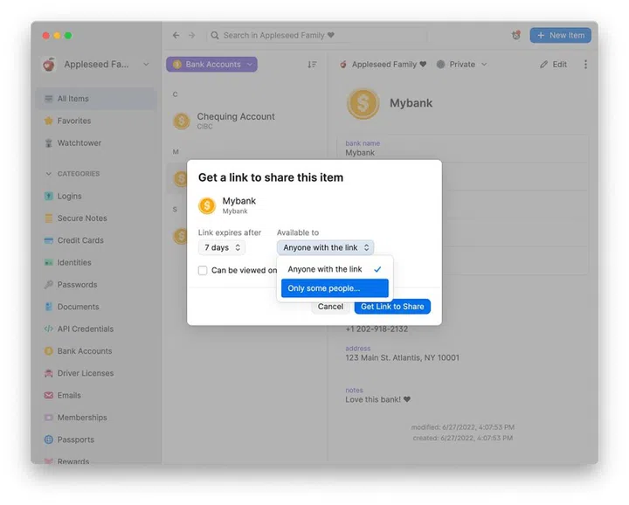Viewport: 629px width, 505px height.
Task: Click the Logins category icon
Action: 49,196
